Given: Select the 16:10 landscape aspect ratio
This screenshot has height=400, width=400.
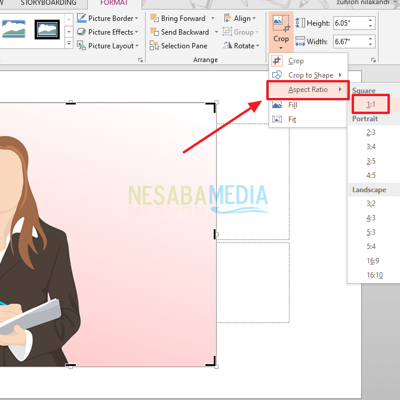Looking at the screenshot, I should (x=374, y=275).
